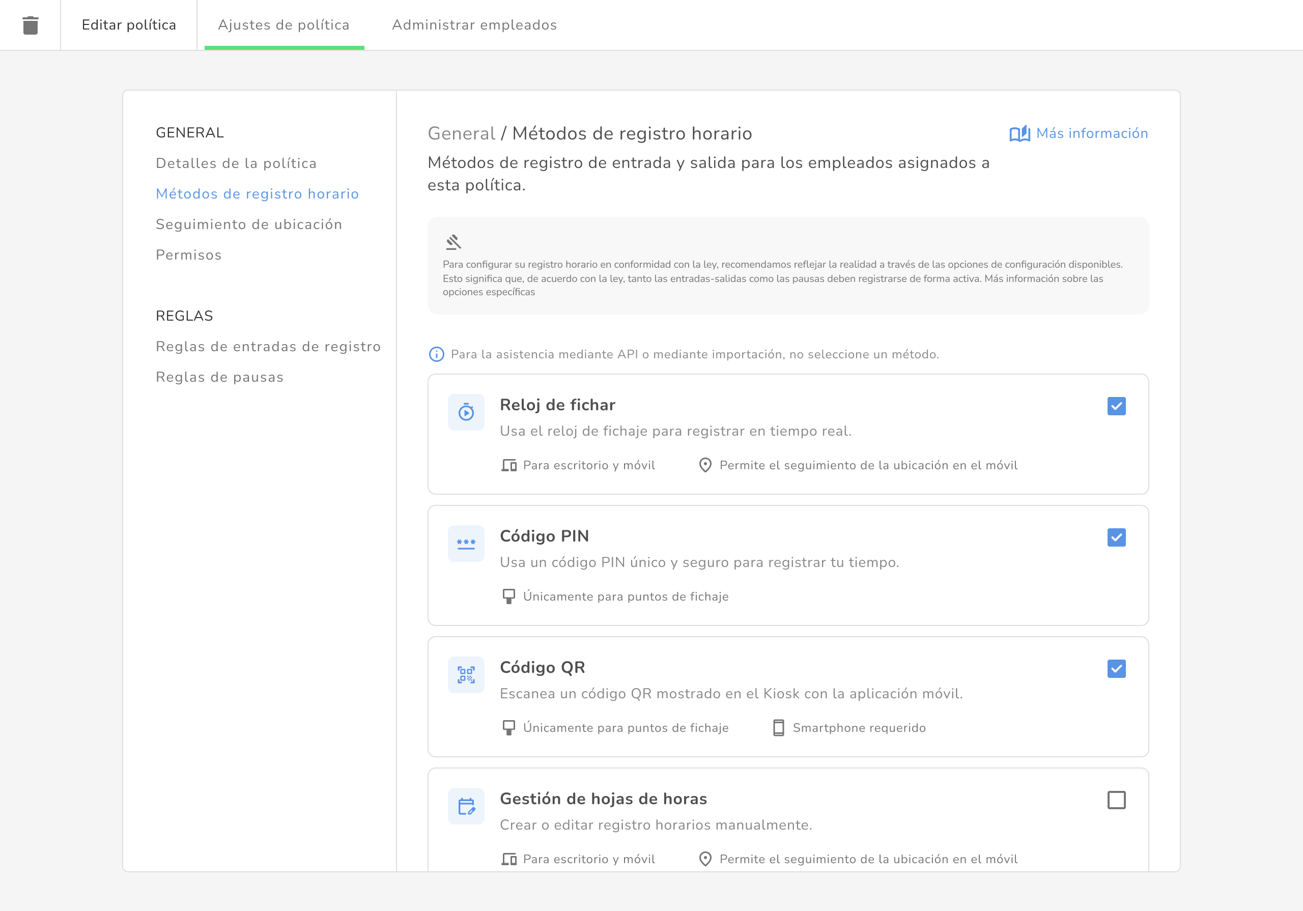Switch to Administrar empleados tab
Viewport: 1303px width, 911px height.
coord(474,25)
